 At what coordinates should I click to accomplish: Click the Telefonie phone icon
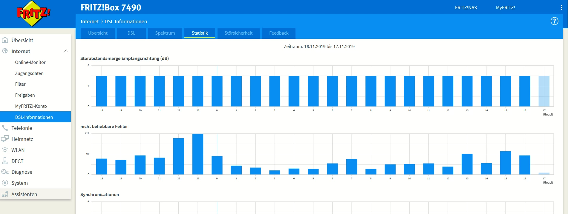pyautogui.click(x=5, y=128)
